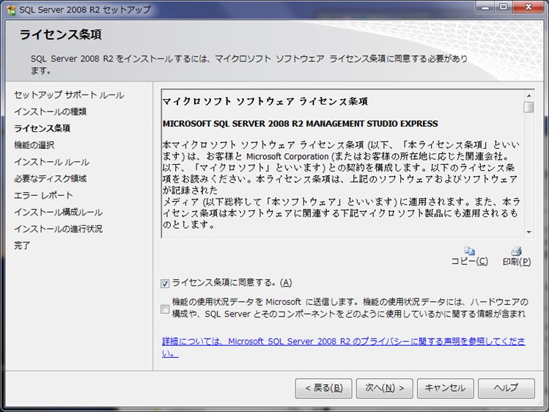Select the 機能の選択 step in sidebar

coord(34,145)
